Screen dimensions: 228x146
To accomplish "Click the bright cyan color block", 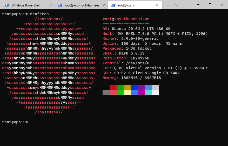I will tap(148, 93).
